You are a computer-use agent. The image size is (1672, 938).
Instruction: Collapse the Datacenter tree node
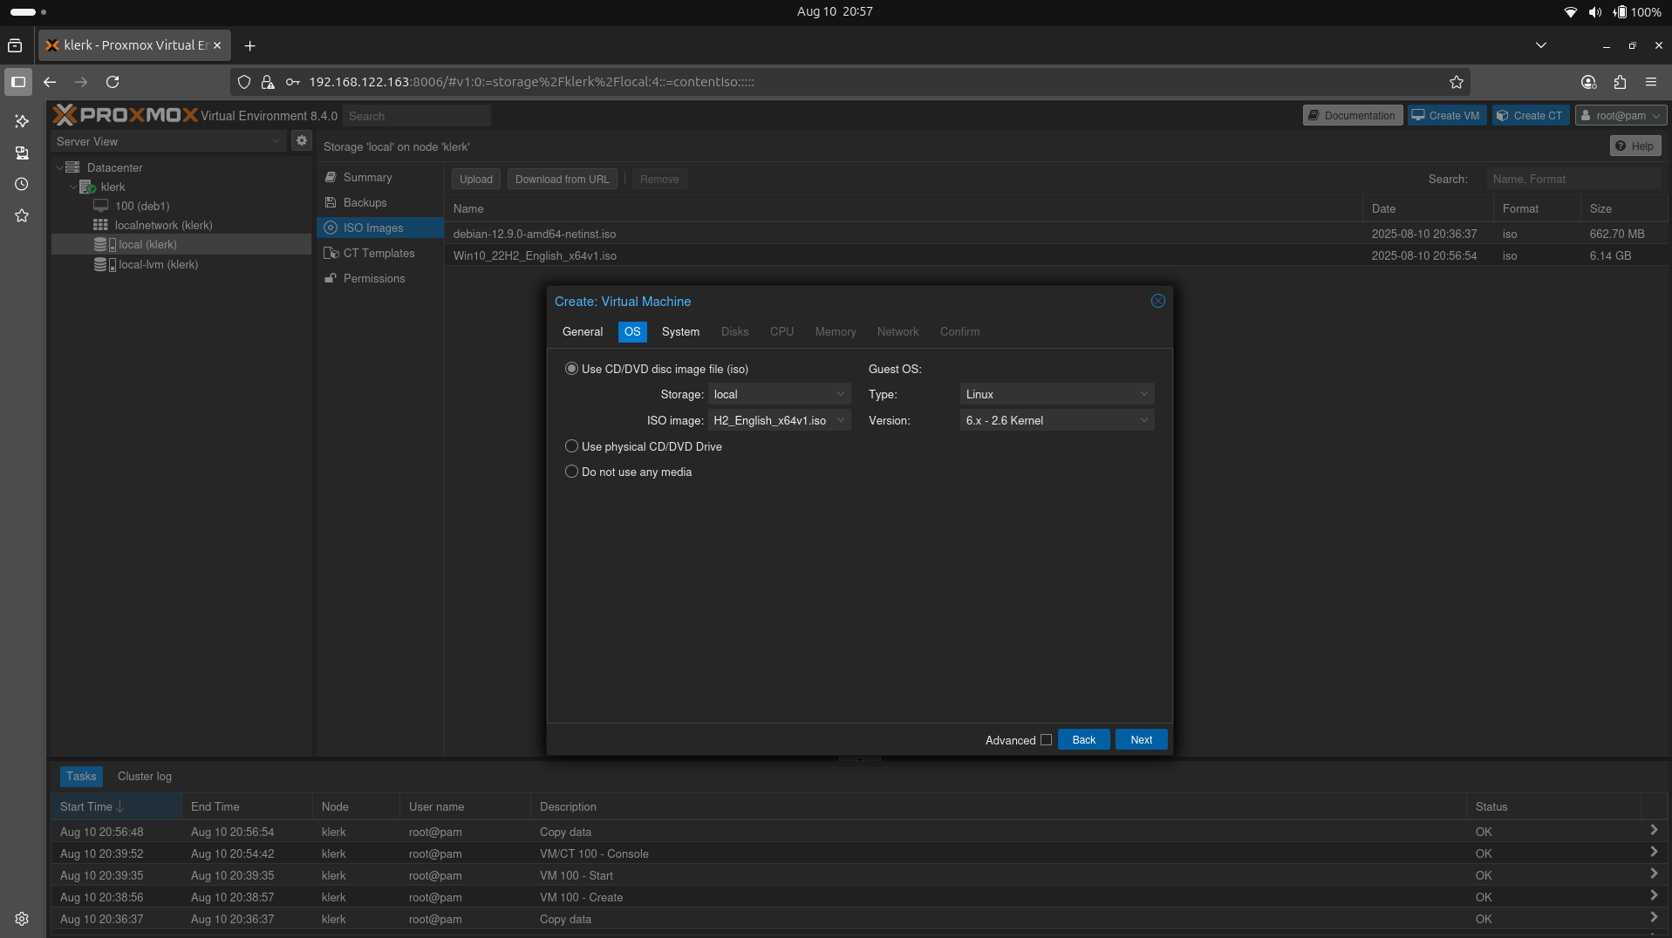59,167
